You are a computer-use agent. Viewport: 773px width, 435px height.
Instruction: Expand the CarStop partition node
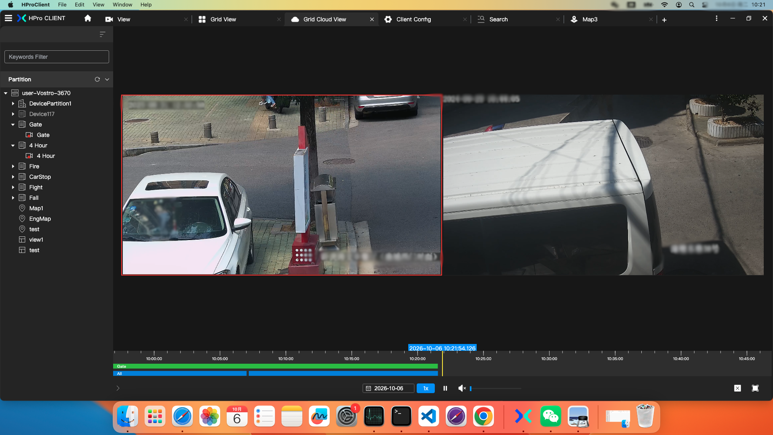coord(13,177)
